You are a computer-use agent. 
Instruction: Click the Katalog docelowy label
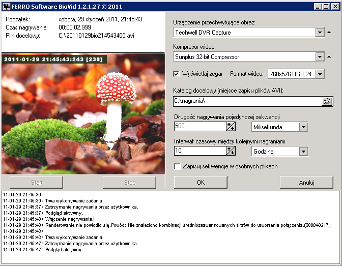228,91
